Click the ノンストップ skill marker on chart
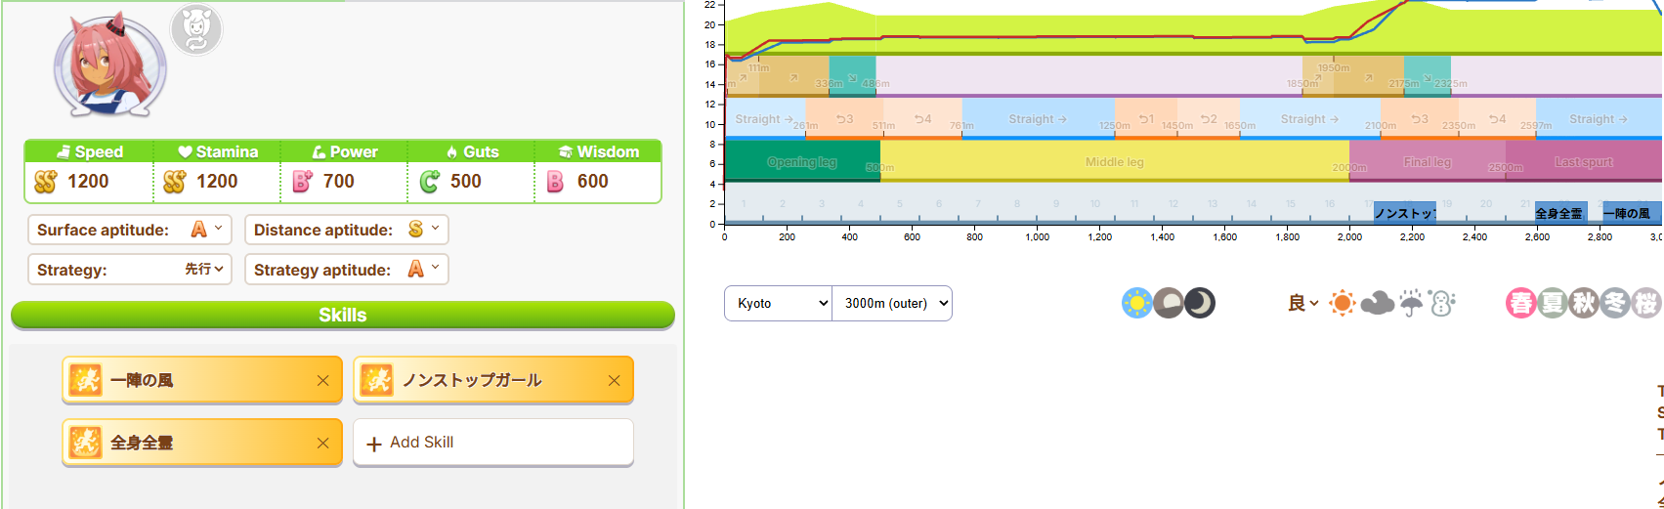This screenshot has height=509, width=1664. tap(1404, 212)
